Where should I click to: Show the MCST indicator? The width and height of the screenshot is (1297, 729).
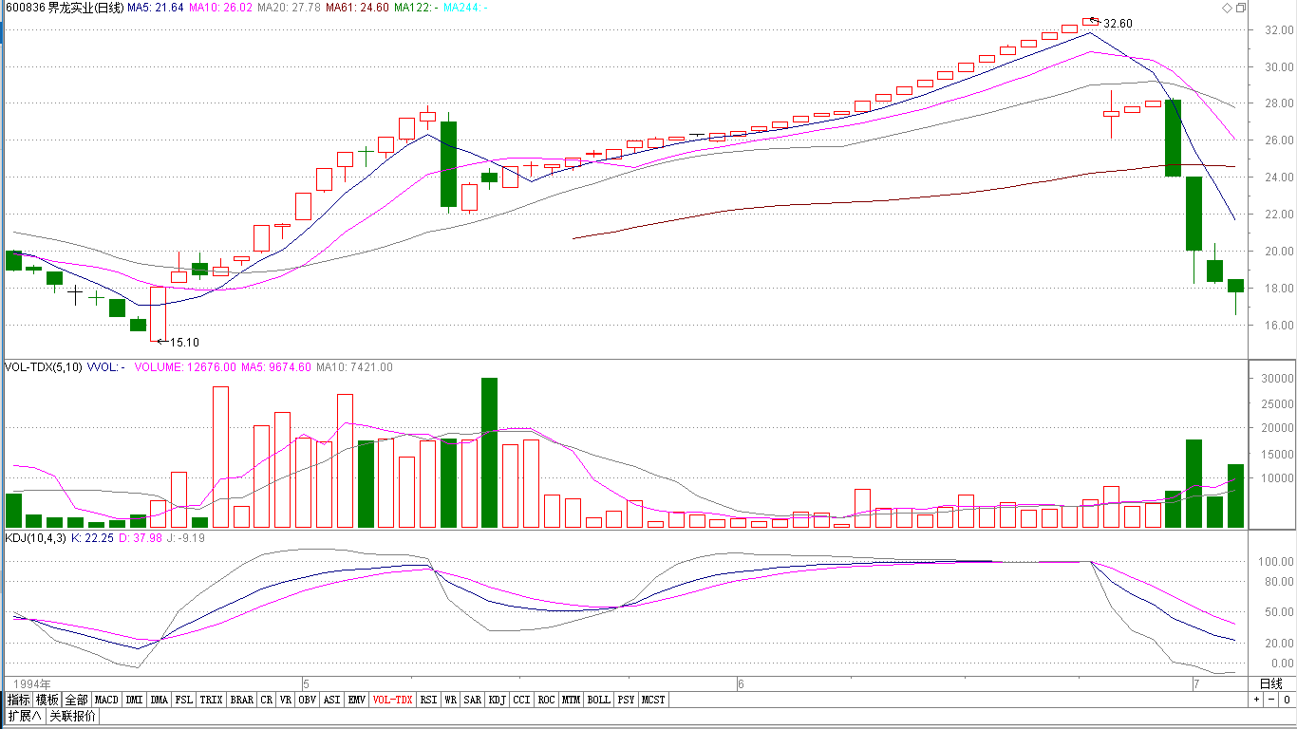pos(653,700)
